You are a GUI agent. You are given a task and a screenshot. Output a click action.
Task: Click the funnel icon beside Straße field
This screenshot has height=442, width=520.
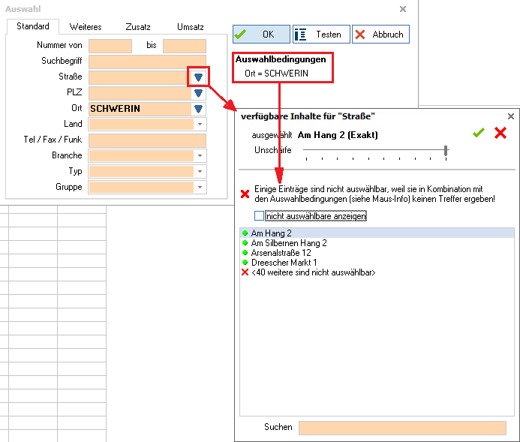(198, 77)
